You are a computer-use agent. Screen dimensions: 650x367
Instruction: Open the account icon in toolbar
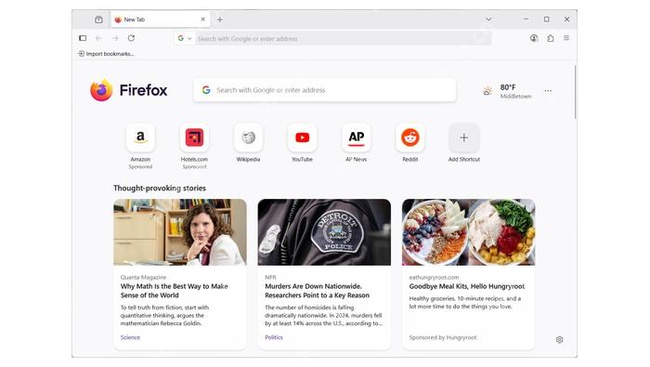point(534,38)
